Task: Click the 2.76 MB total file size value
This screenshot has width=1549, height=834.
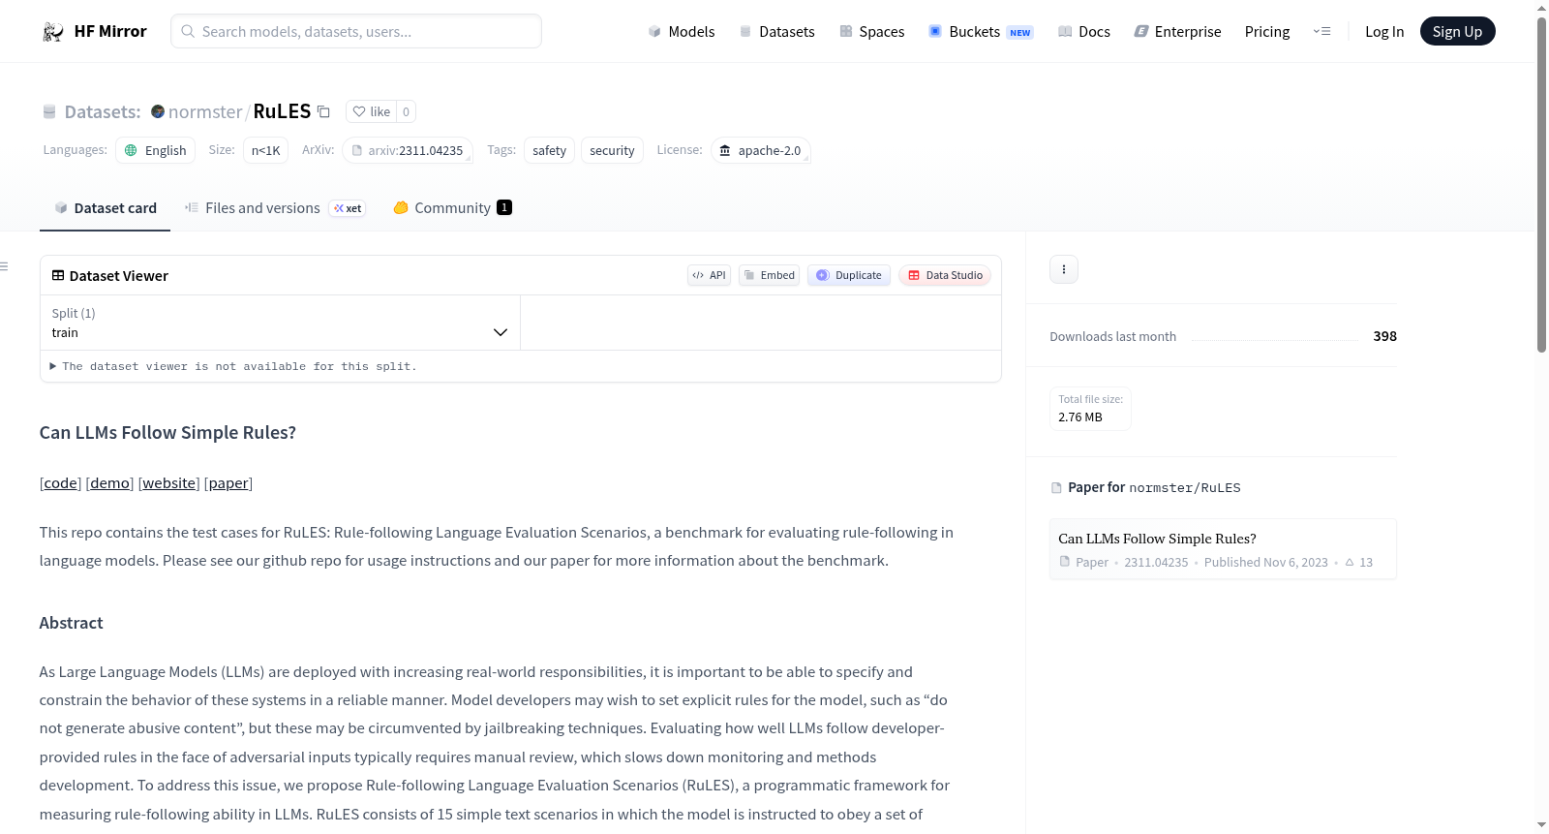Action: [x=1080, y=417]
